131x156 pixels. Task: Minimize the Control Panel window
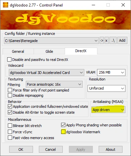(93, 5)
